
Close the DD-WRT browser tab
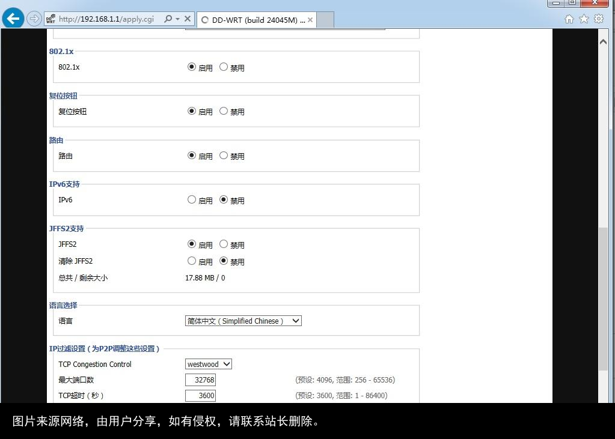(x=310, y=19)
